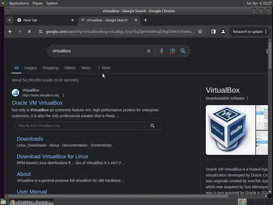Open the Chrome side panel icon
The width and height of the screenshot is (273, 205).
(x=214, y=31)
